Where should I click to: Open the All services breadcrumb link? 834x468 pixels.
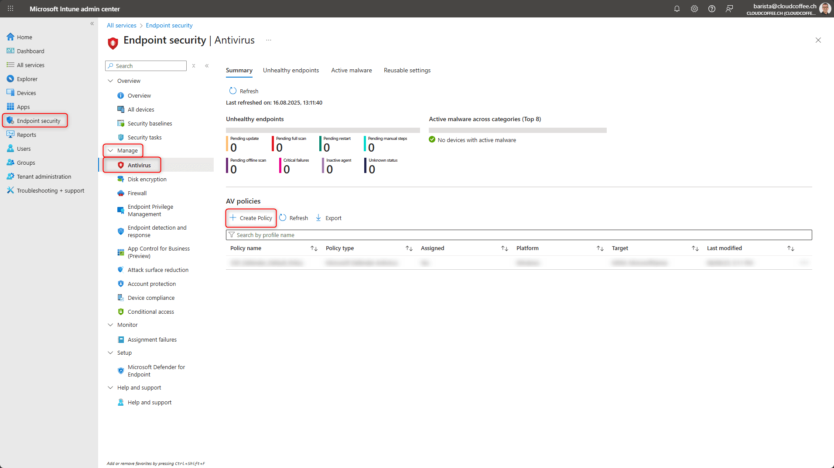[x=121, y=25]
